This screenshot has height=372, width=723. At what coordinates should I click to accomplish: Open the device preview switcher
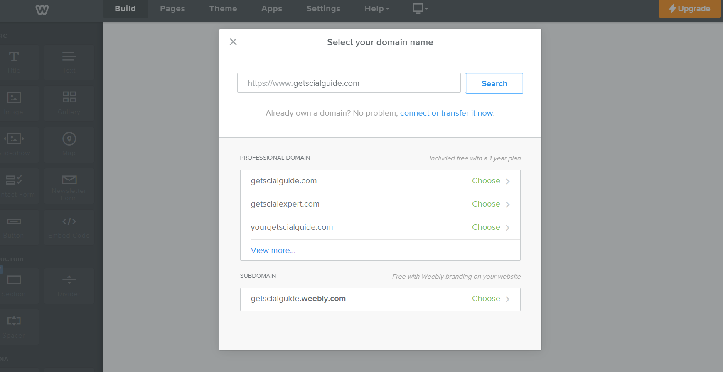420,8
